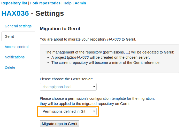Open the Help link

(x=67, y=3)
